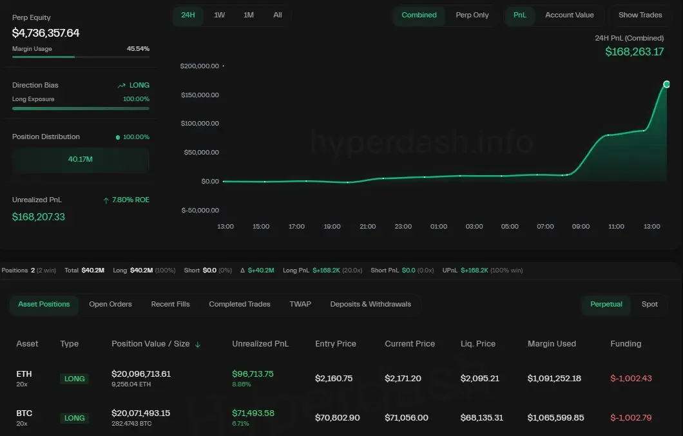Open the Open Orders tab
Image resolution: width=683 pixels, height=436 pixels.
[110, 304]
